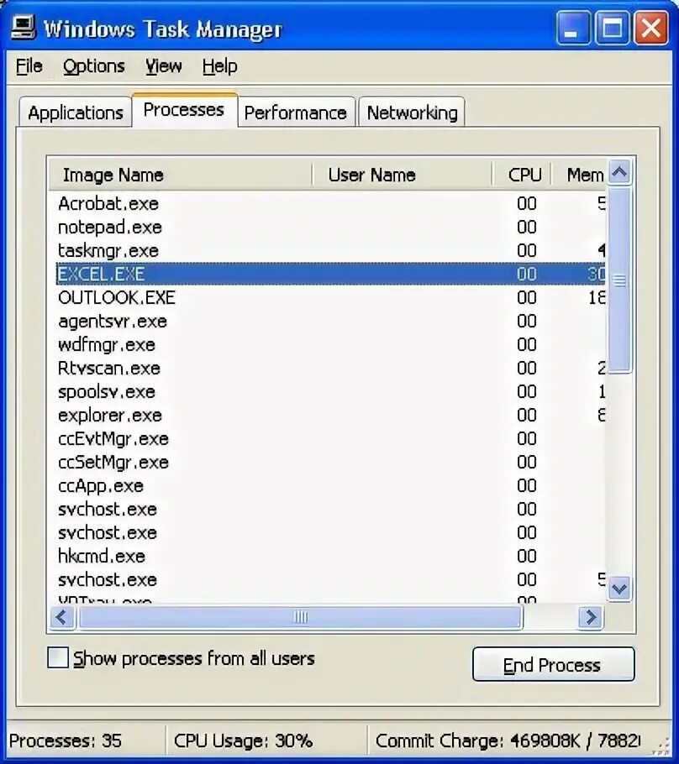Sort by Image Name column header
This screenshot has height=764, width=679.
coord(180,175)
